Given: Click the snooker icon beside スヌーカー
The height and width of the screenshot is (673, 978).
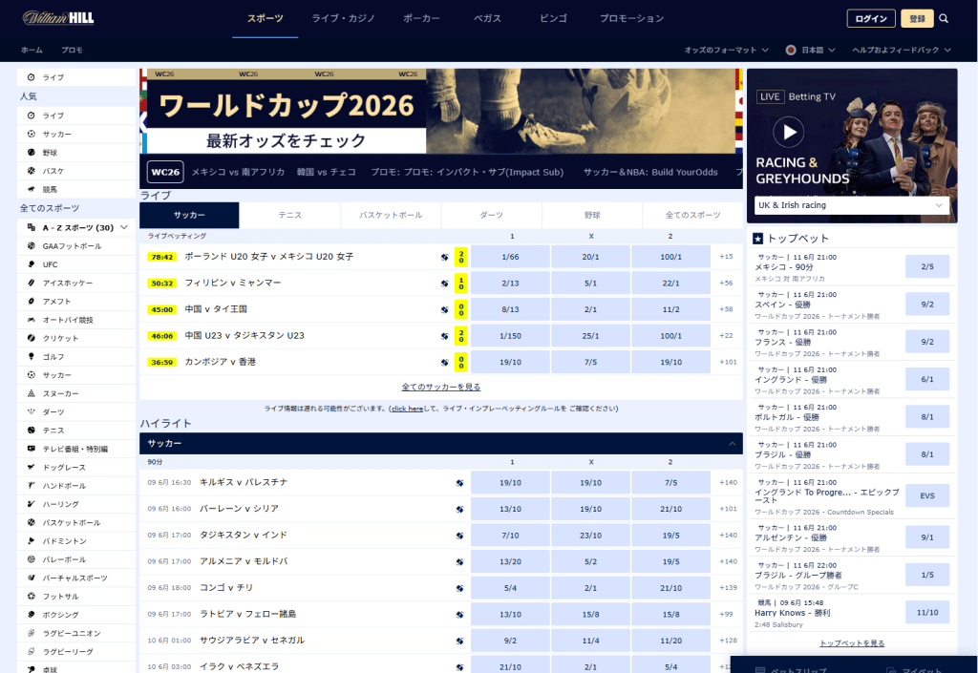Looking at the screenshot, I should (x=32, y=393).
